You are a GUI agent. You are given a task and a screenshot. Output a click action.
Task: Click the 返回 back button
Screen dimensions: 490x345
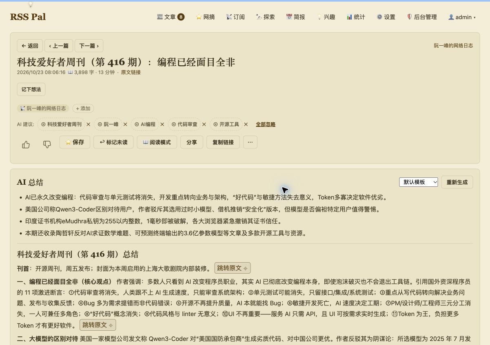(x=30, y=46)
